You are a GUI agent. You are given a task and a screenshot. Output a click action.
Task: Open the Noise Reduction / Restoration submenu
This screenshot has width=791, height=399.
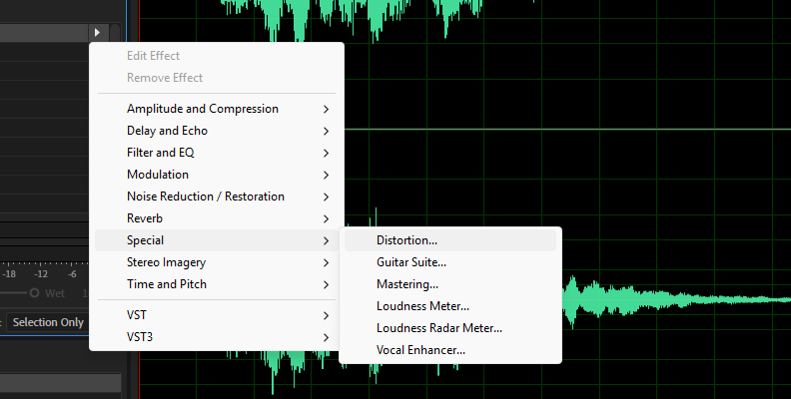205,197
